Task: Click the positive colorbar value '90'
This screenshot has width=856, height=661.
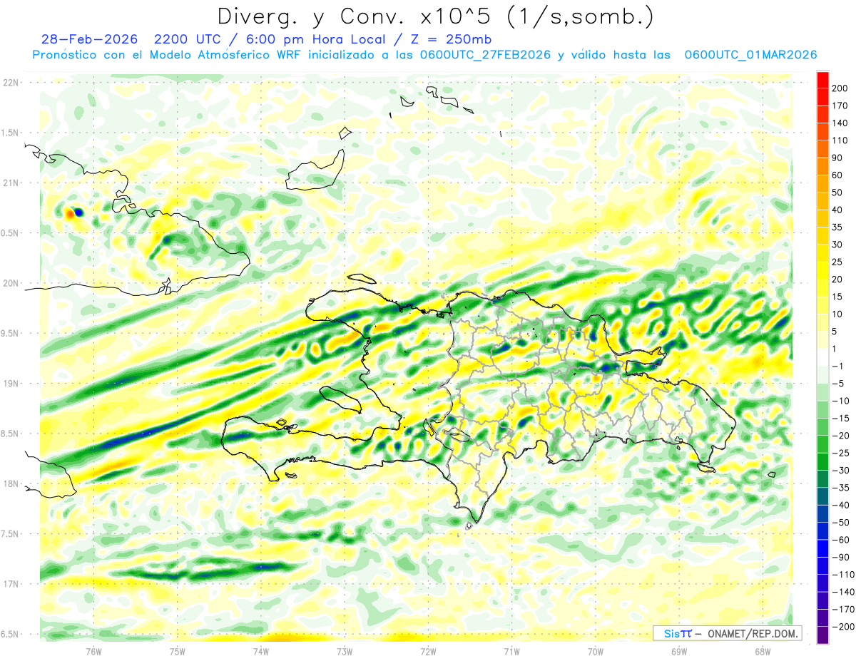Action: [x=838, y=158]
